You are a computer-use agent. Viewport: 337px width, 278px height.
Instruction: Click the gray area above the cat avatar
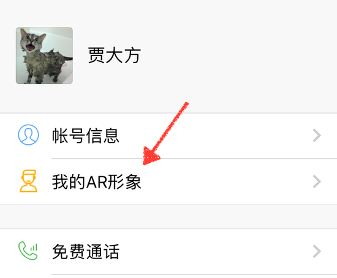(44, 13)
